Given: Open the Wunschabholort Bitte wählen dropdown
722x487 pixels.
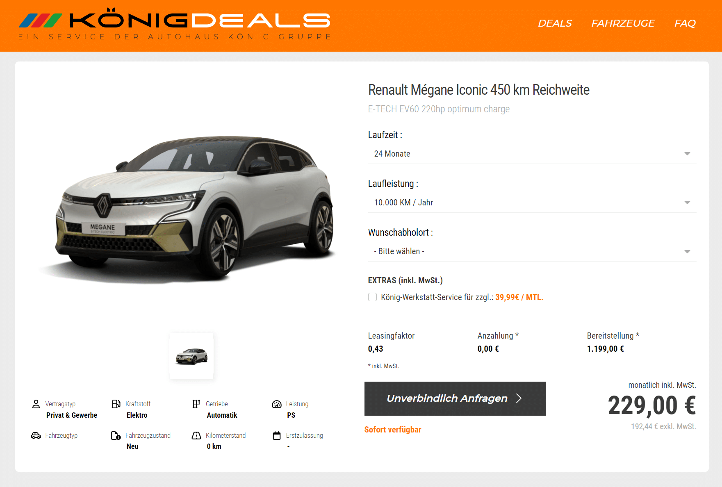Looking at the screenshot, I should click(x=532, y=251).
